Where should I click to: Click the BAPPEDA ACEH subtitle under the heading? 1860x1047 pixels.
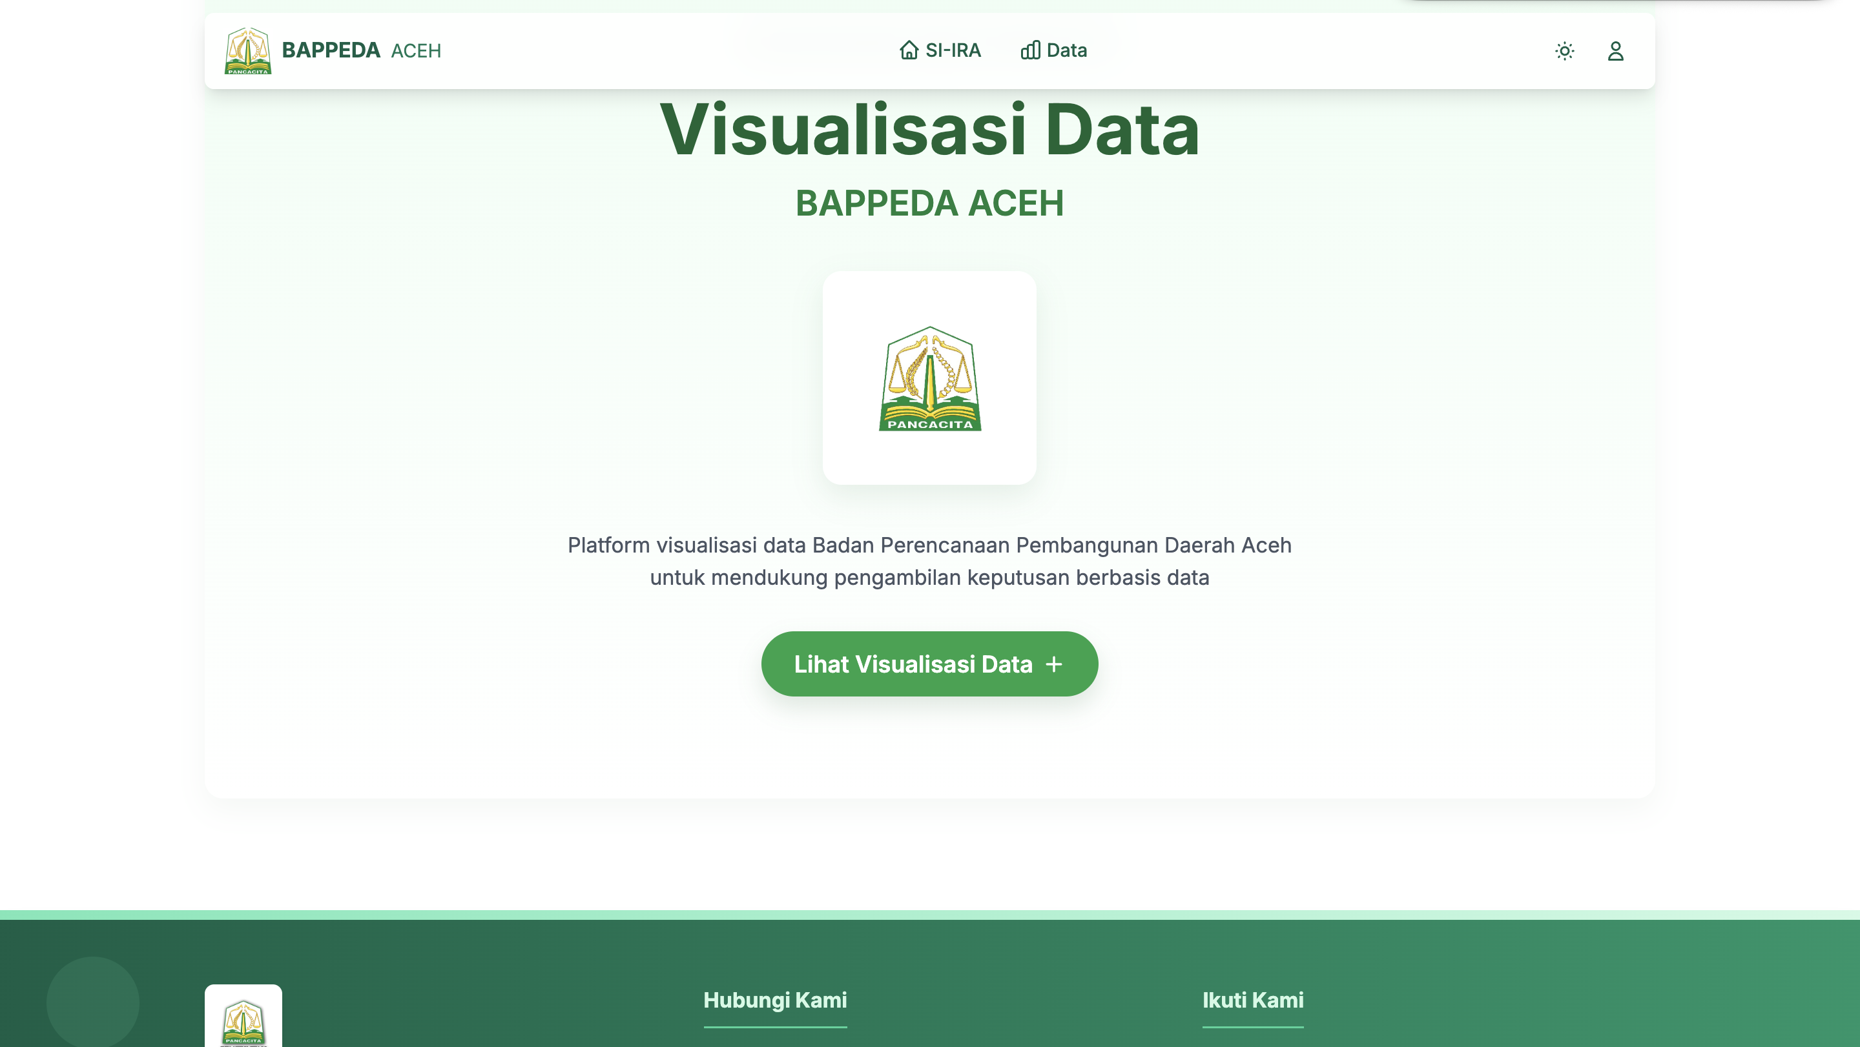929,203
